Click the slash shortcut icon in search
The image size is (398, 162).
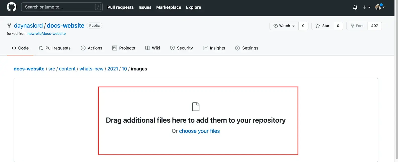coord(98,7)
